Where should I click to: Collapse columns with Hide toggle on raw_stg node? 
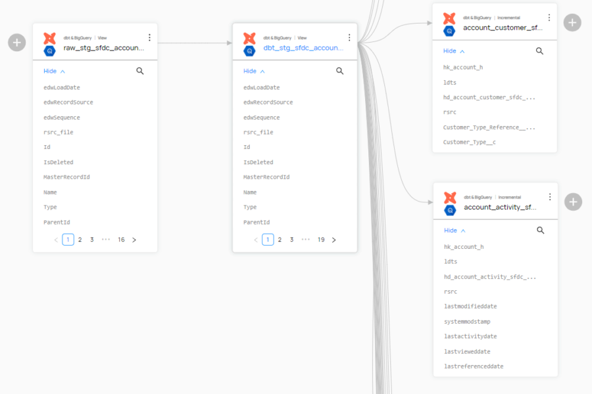click(x=50, y=70)
